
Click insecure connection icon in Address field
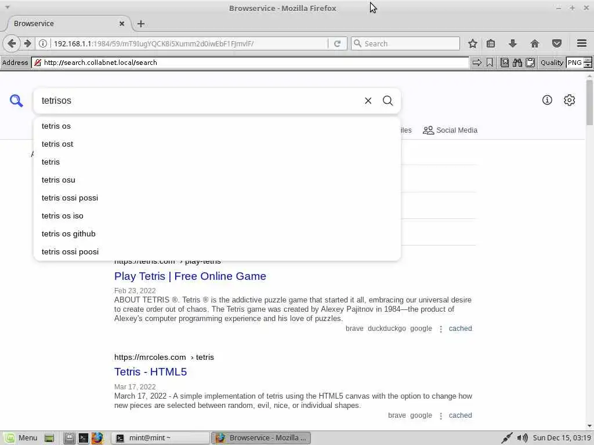click(38, 63)
